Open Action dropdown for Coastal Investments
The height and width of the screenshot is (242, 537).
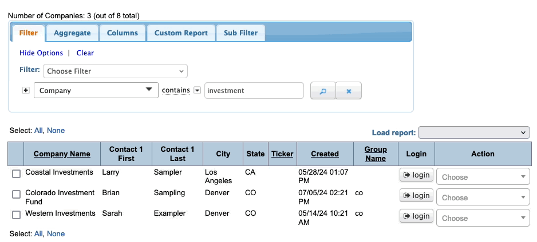483,177
